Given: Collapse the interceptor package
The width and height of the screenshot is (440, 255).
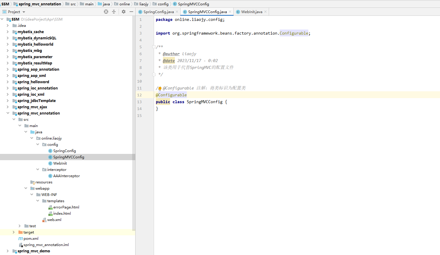Looking at the screenshot, I should point(38,169).
